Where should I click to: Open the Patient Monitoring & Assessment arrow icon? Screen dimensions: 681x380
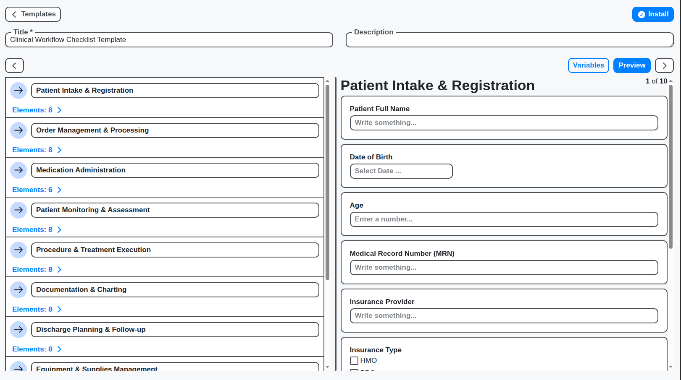[x=18, y=210]
